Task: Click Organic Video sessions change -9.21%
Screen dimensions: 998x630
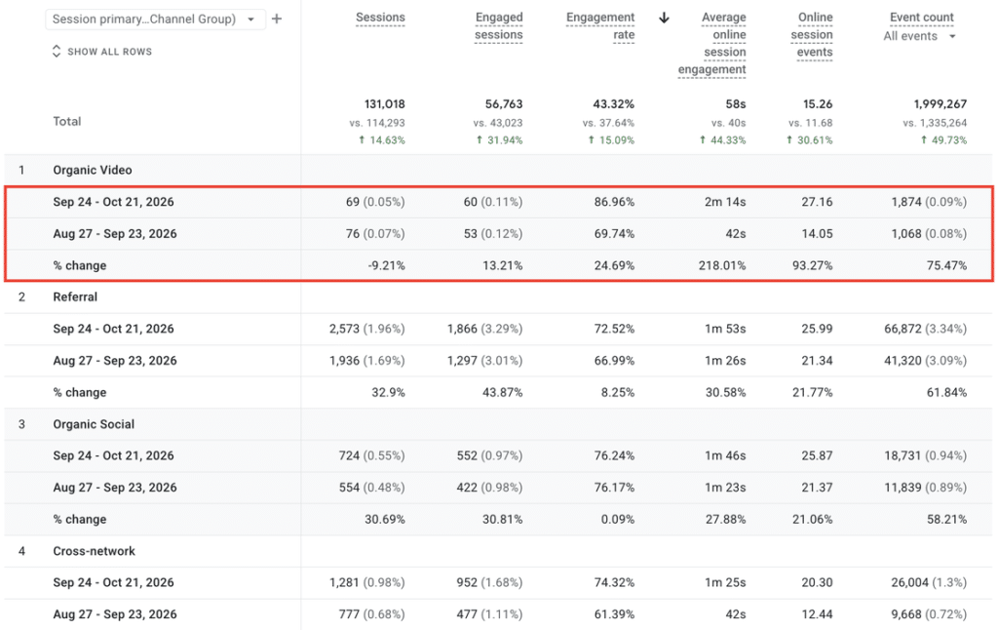Action: pyautogui.click(x=386, y=265)
